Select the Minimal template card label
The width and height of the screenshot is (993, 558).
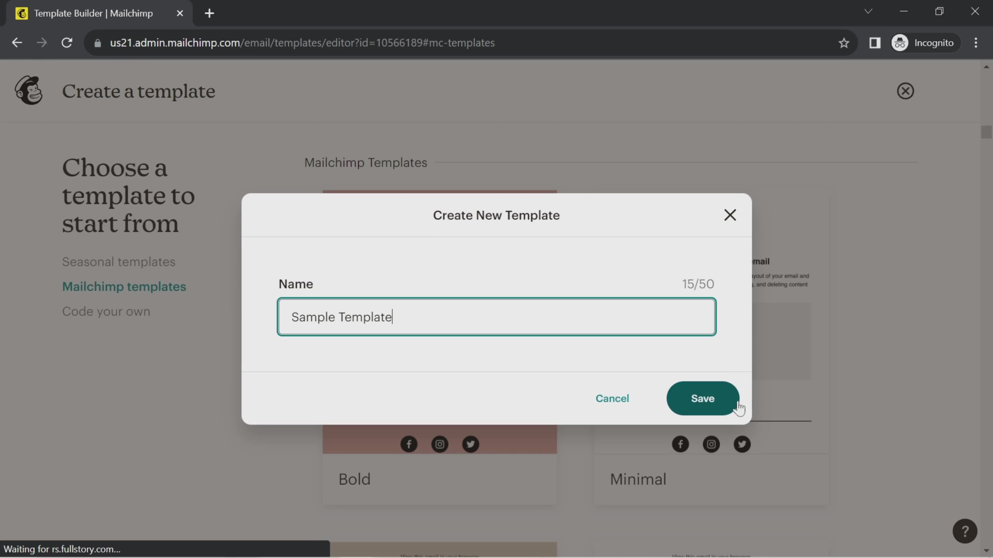[638, 479]
